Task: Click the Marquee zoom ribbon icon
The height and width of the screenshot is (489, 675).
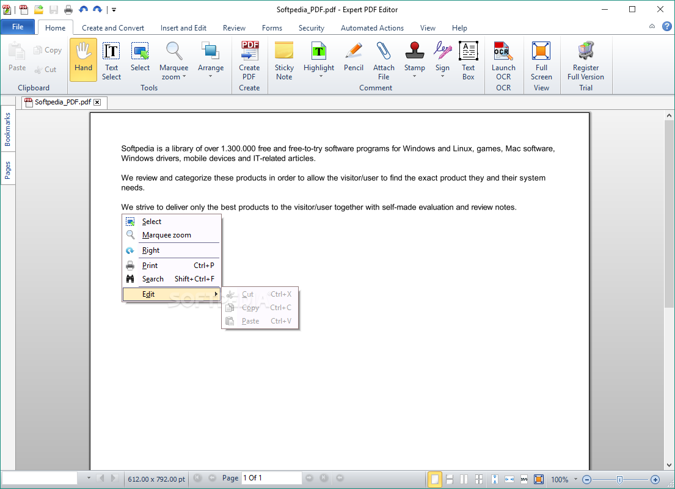Action: (174, 51)
